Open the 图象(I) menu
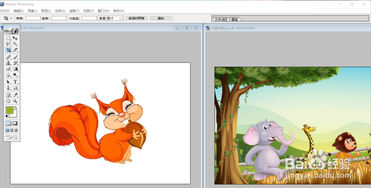 (x=32, y=11)
